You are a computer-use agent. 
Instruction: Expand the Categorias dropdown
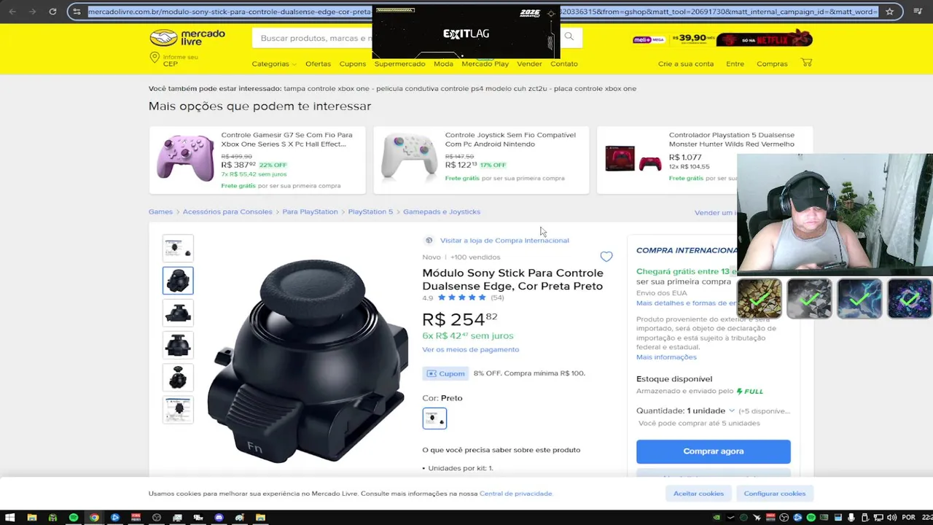tap(274, 63)
